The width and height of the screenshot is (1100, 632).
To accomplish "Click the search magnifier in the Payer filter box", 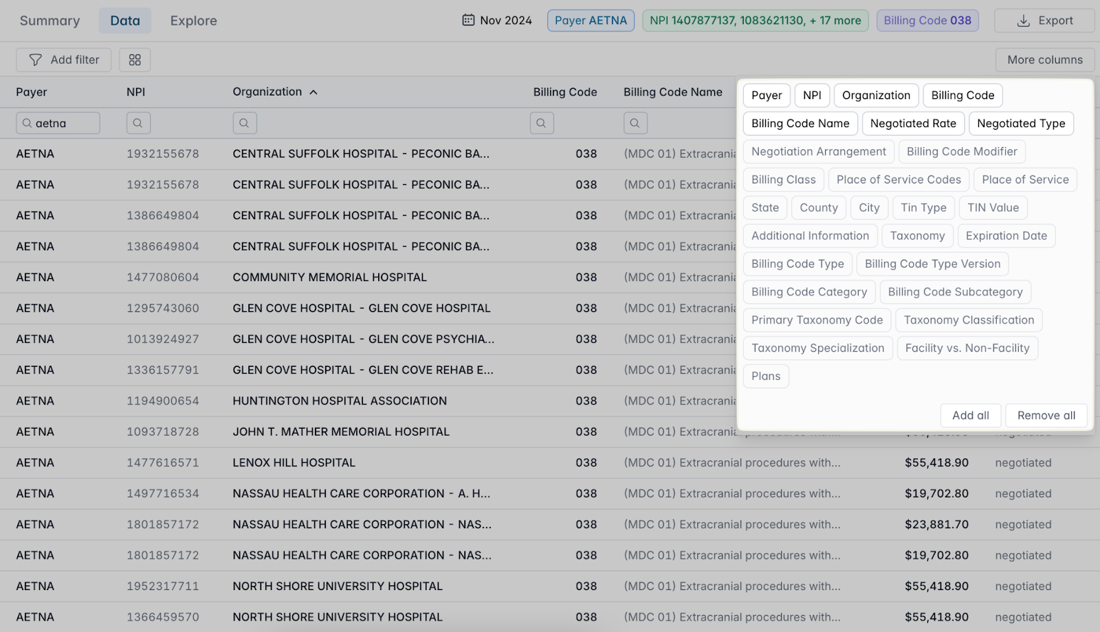I will 26,122.
